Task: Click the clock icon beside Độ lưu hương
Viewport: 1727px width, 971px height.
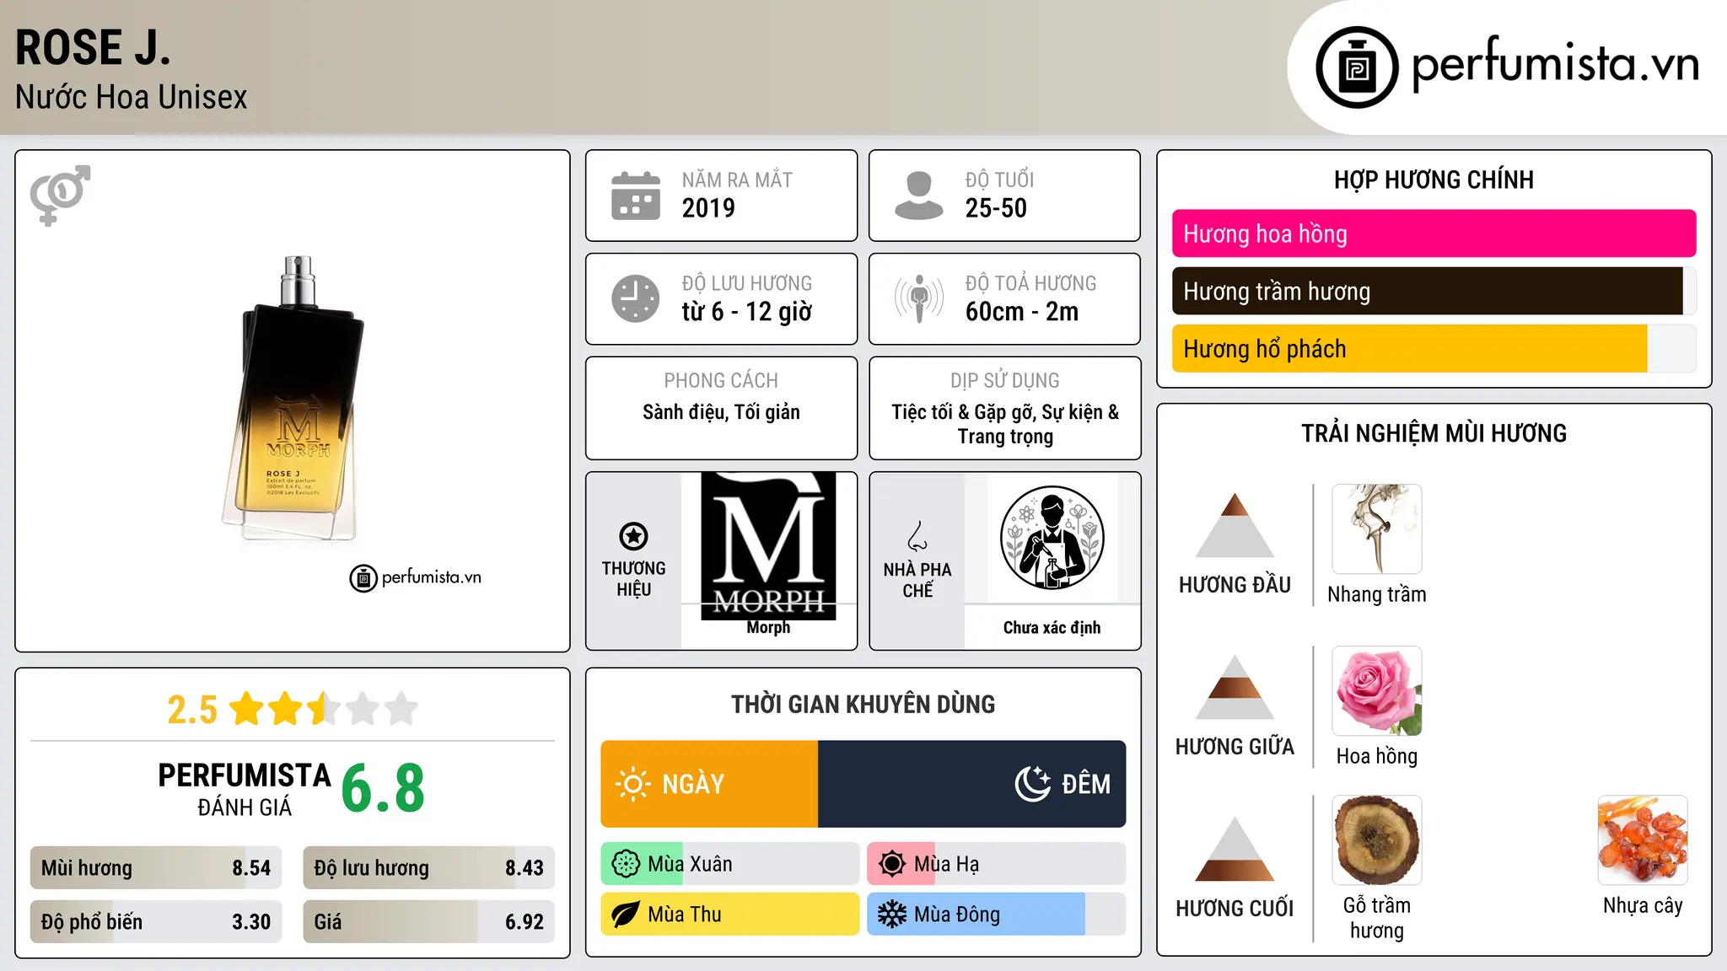Action: 636,298
